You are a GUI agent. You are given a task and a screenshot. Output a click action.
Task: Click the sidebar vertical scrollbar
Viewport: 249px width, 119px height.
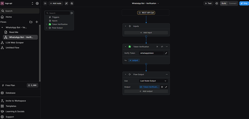(x=40, y=53)
